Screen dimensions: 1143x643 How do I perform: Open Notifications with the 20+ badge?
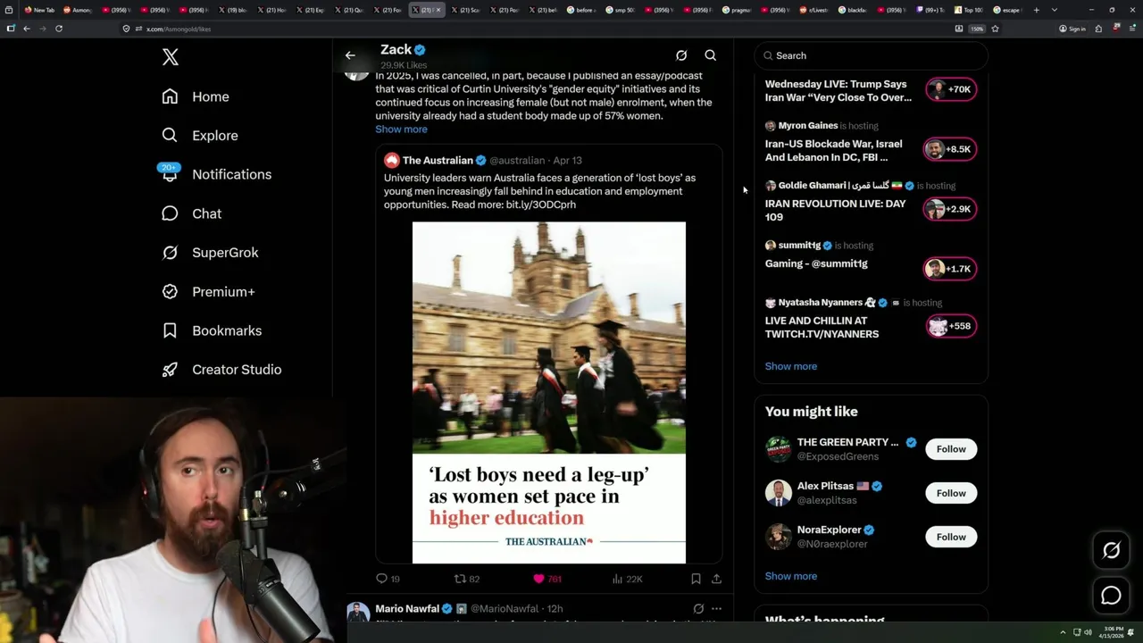pyautogui.click(x=215, y=174)
